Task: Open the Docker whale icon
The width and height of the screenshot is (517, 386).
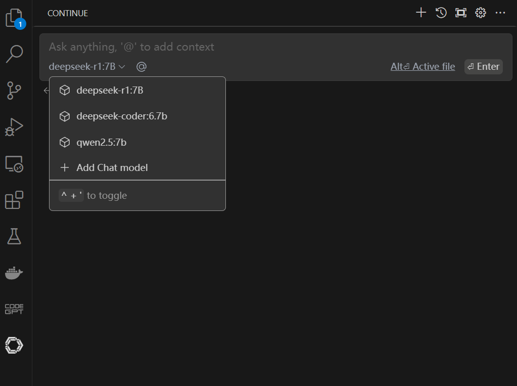Action: [x=14, y=273]
